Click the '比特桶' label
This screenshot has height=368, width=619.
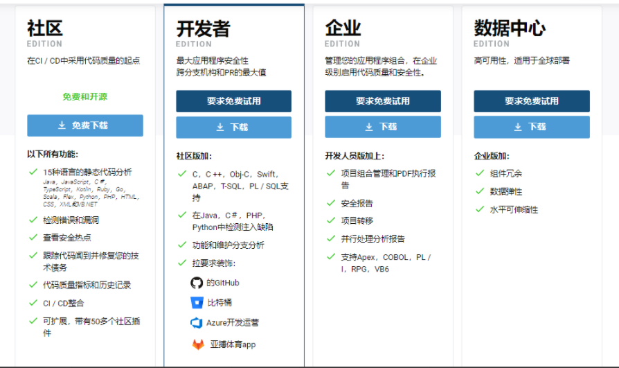220,303
